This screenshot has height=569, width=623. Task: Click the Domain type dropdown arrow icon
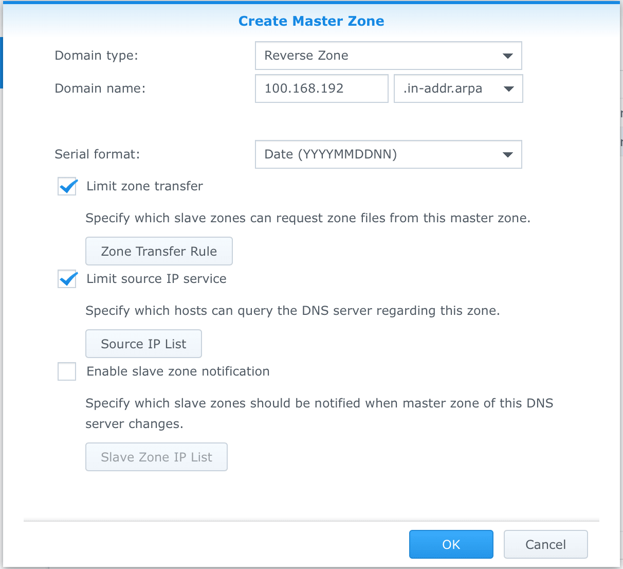(507, 56)
